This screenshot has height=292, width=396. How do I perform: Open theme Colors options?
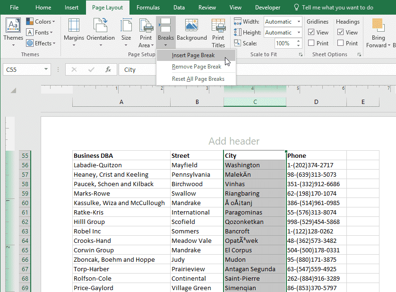click(41, 22)
